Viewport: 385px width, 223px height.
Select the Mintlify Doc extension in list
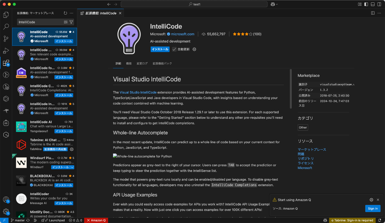(45, 214)
